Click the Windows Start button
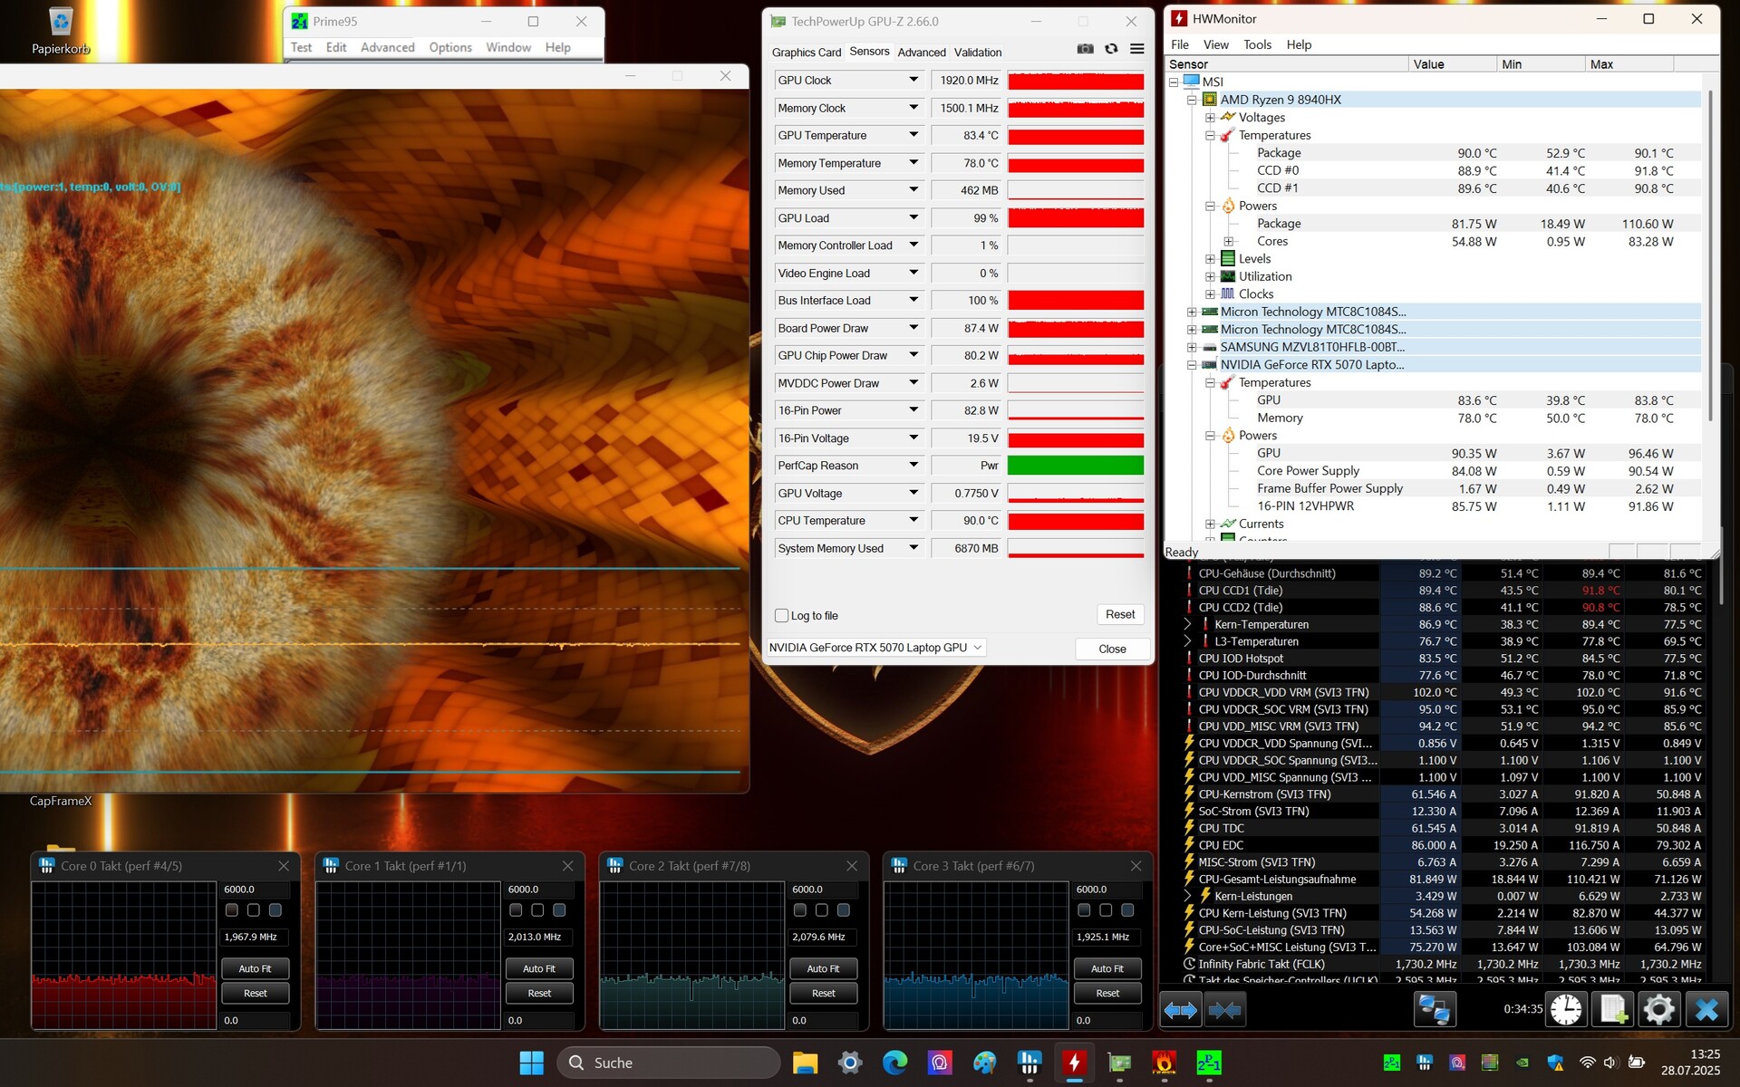Screen dimensions: 1740x1087 [x=532, y=1063]
